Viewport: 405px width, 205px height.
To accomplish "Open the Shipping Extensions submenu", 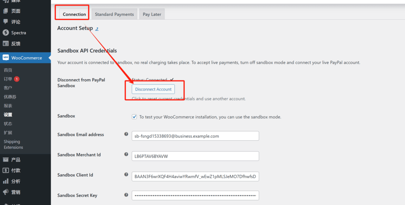I will pyautogui.click(x=13, y=144).
